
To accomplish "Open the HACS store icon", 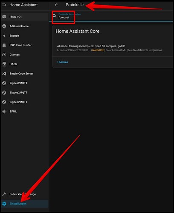I will pos(4,64).
